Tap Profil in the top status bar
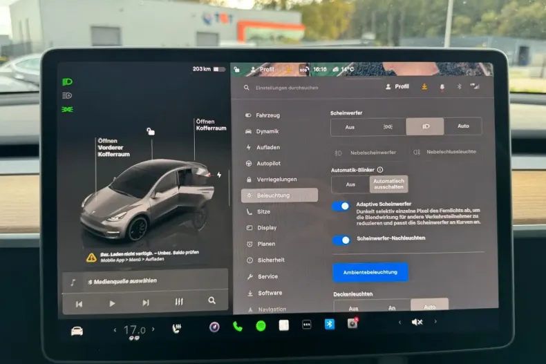The width and height of the screenshot is (546, 364). coord(263,70)
